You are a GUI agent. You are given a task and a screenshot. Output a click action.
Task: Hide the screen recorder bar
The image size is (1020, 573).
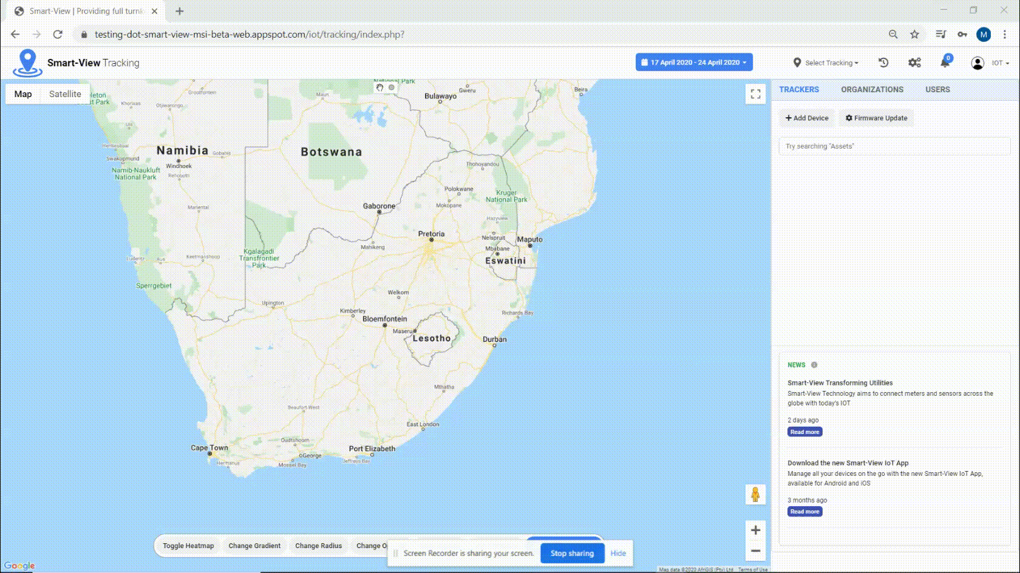click(x=618, y=553)
